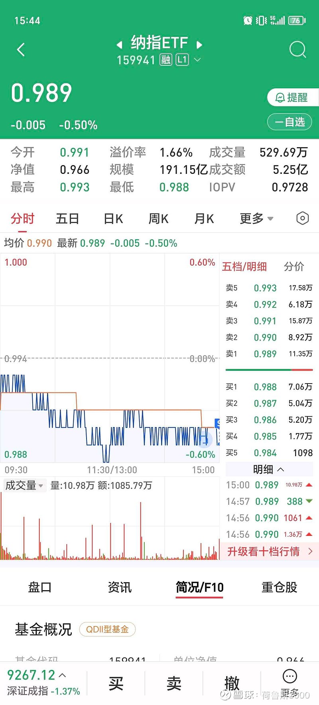Screen dimensions: 319x705
Task: Remove stock from watchlist via 一自选
Action: [x=289, y=122]
